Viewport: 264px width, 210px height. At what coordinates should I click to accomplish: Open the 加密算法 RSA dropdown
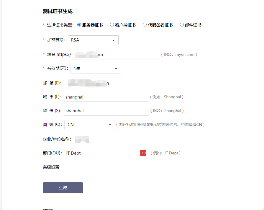click(93, 40)
